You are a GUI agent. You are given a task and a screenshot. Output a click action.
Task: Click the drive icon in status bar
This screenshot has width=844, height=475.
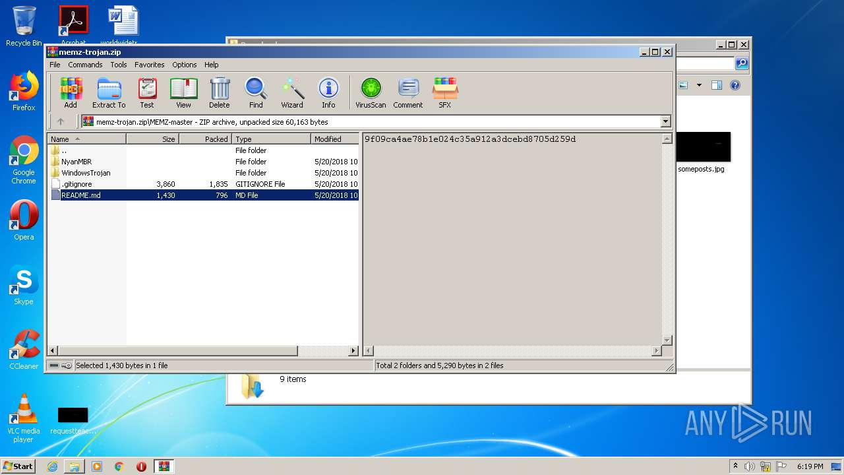(54, 365)
